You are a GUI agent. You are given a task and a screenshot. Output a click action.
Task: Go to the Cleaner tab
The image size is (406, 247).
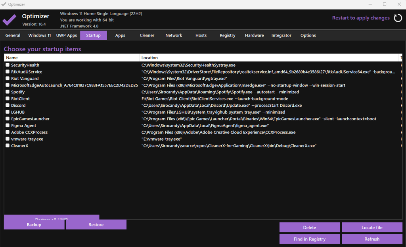click(x=147, y=35)
